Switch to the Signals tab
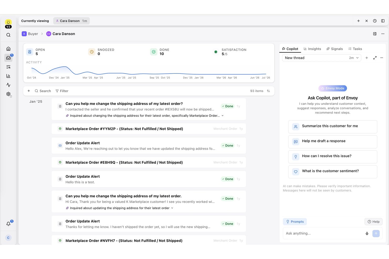Screen dimensions: 389x259 click(x=335, y=49)
